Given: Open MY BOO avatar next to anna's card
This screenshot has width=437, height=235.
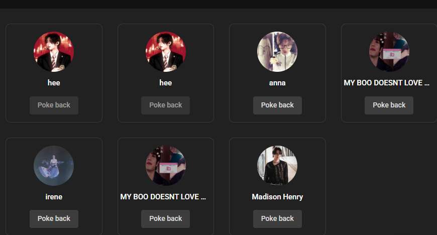Looking at the screenshot, I should point(389,52).
